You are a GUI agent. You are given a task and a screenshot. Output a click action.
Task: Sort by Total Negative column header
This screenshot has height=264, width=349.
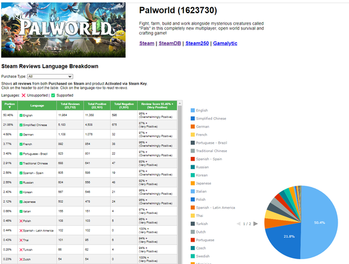124,105
